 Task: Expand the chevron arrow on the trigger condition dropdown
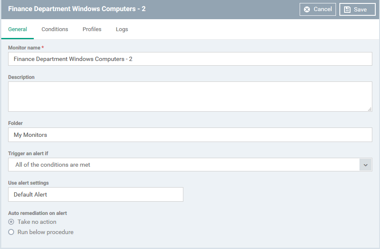[365, 165]
